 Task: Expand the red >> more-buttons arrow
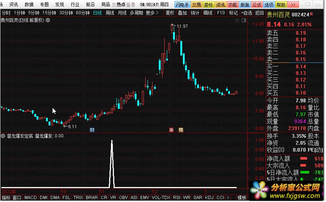[293, 5]
